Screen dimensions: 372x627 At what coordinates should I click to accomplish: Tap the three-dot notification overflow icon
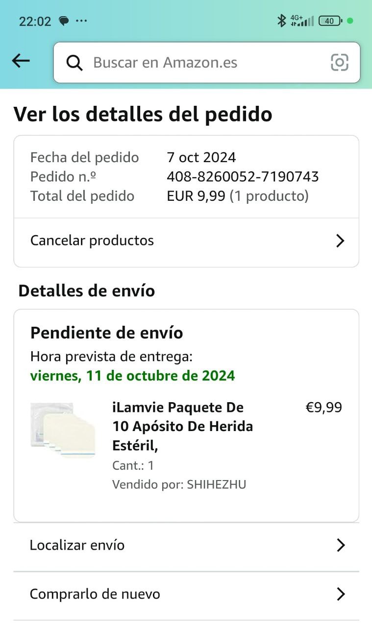coord(81,21)
